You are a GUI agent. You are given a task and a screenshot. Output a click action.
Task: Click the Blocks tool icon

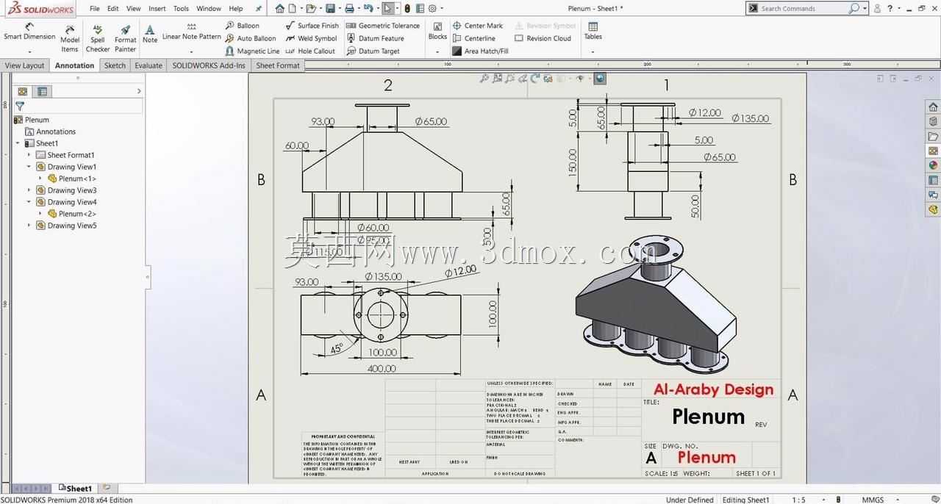pyautogui.click(x=437, y=32)
